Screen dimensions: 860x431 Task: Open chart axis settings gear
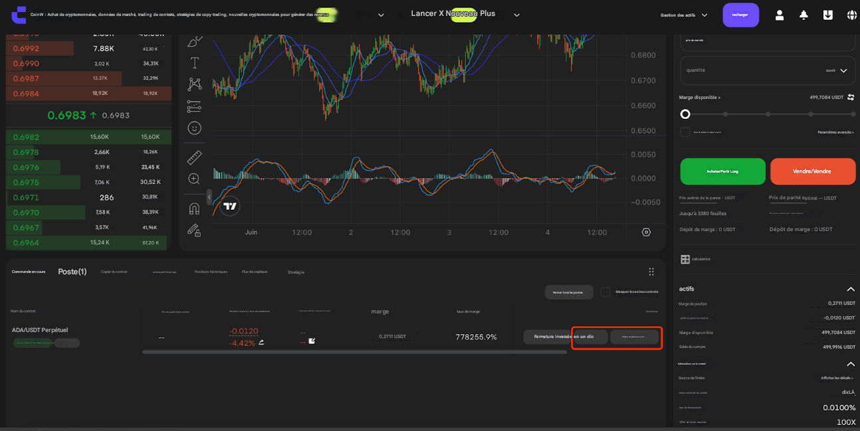click(x=646, y=232)
